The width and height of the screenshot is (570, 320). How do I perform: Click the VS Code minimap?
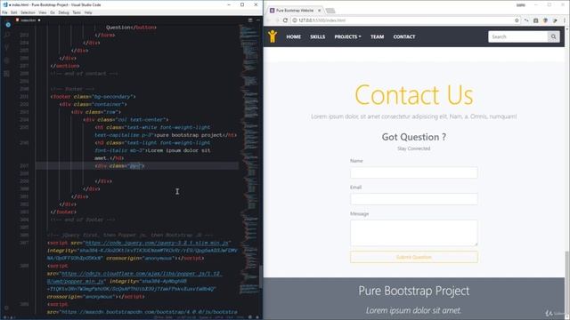pyautogui.click(x=249, y=160)
